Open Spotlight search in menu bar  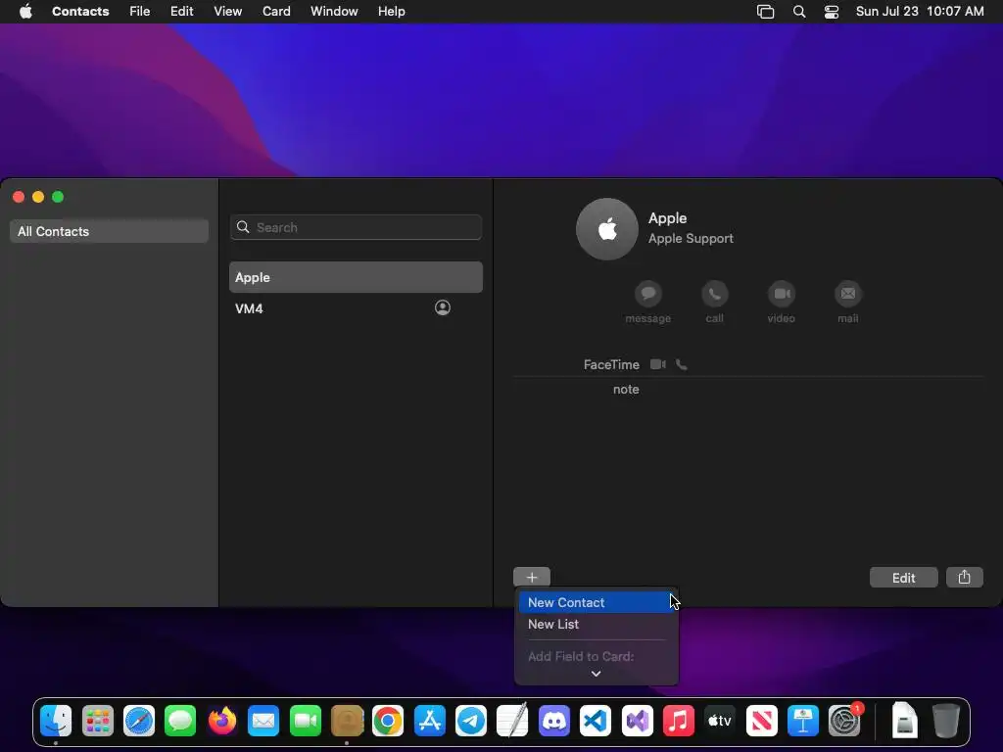(x=799, y=12)
